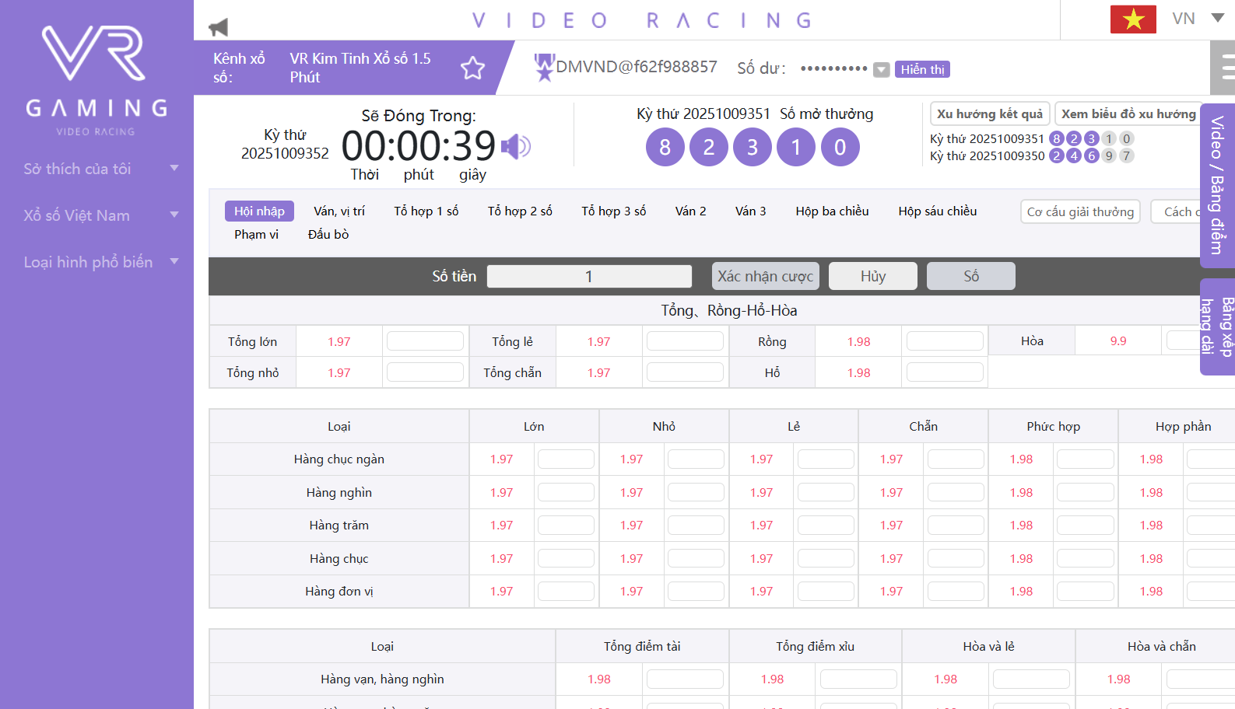
Task: Click the Hủy button
Action: pos(872,276)
